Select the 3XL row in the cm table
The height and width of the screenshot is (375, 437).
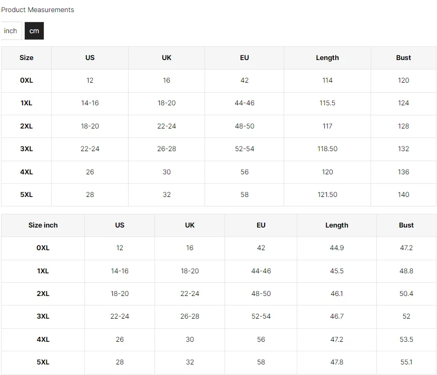tap(218, 149)
